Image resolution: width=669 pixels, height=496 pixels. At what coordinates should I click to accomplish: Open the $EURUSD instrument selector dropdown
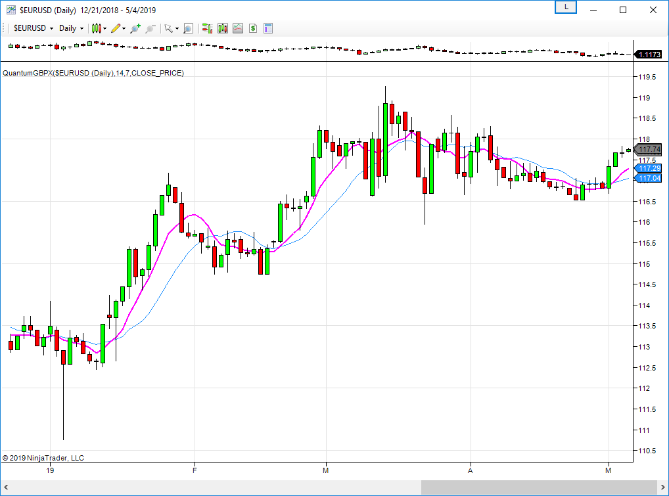pyautogui.click(x=34, y=28)
